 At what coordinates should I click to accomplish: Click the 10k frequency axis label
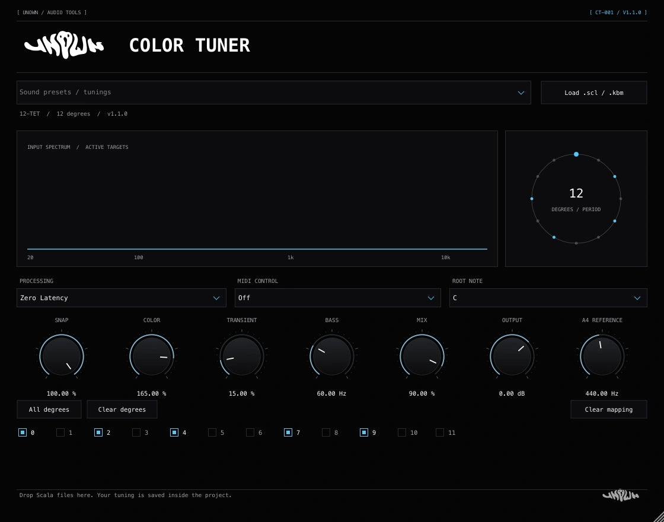pyautogui.click(x=445, y=257)
